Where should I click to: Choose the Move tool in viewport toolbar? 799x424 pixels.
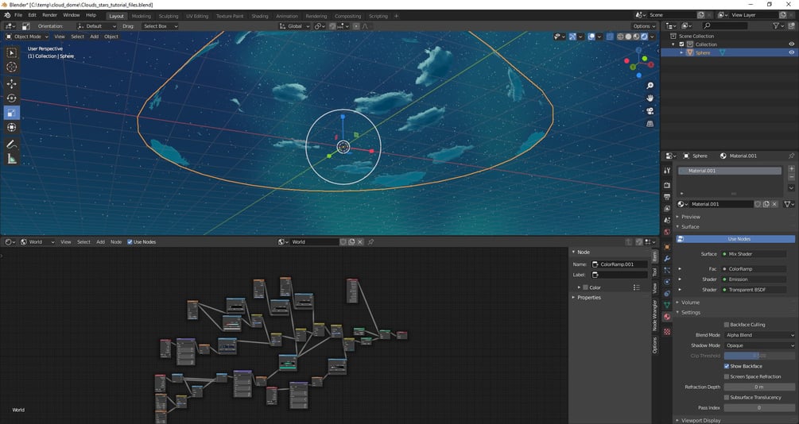click(x=11, y=83)
